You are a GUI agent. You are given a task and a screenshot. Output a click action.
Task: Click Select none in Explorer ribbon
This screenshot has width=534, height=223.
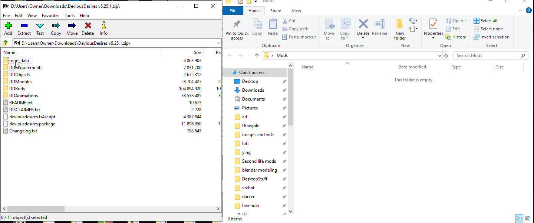pos(488,29)
